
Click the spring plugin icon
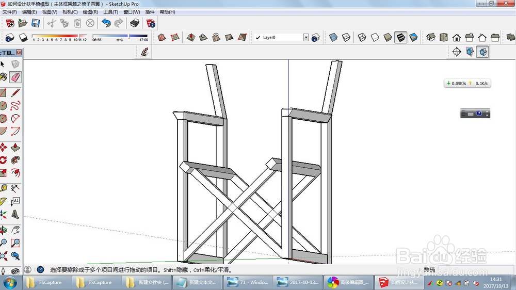(144, 52)
